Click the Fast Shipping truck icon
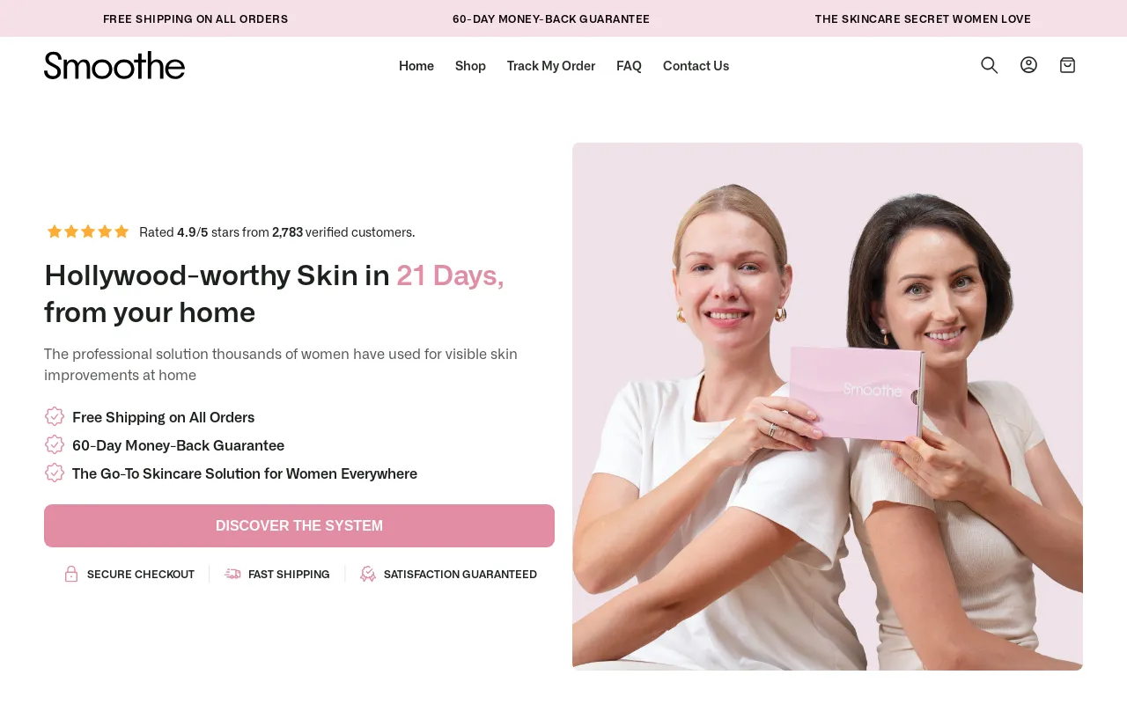This screenshot has width=1127, height=704. (232, 574)
